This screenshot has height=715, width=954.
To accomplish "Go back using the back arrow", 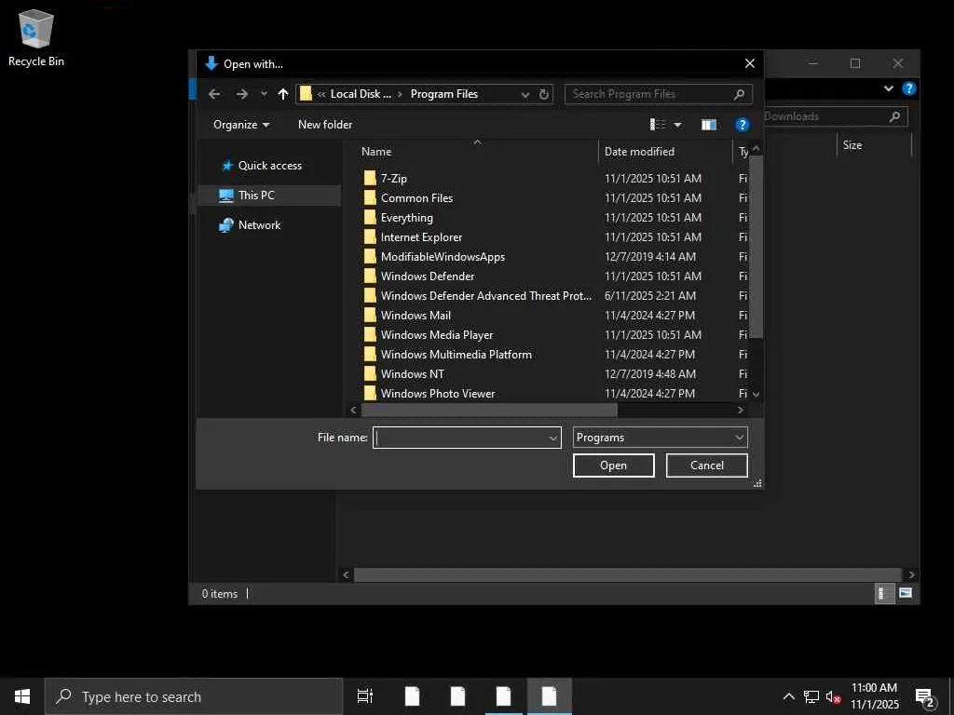I will point(214,94).
